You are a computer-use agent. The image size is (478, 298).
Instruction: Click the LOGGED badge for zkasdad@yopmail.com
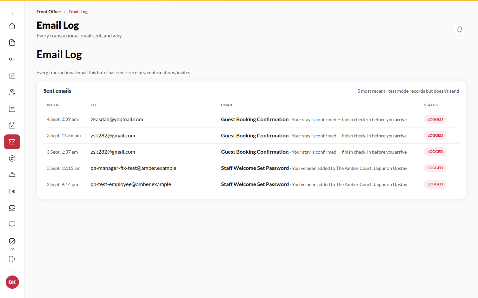pos(435,119)
